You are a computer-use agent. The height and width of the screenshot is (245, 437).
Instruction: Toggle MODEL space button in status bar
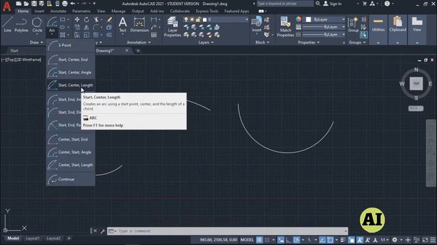(247, 240)
